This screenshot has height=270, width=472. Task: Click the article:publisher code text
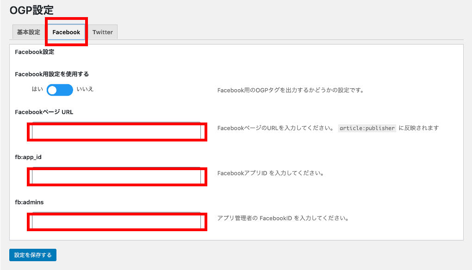point(367,128)
